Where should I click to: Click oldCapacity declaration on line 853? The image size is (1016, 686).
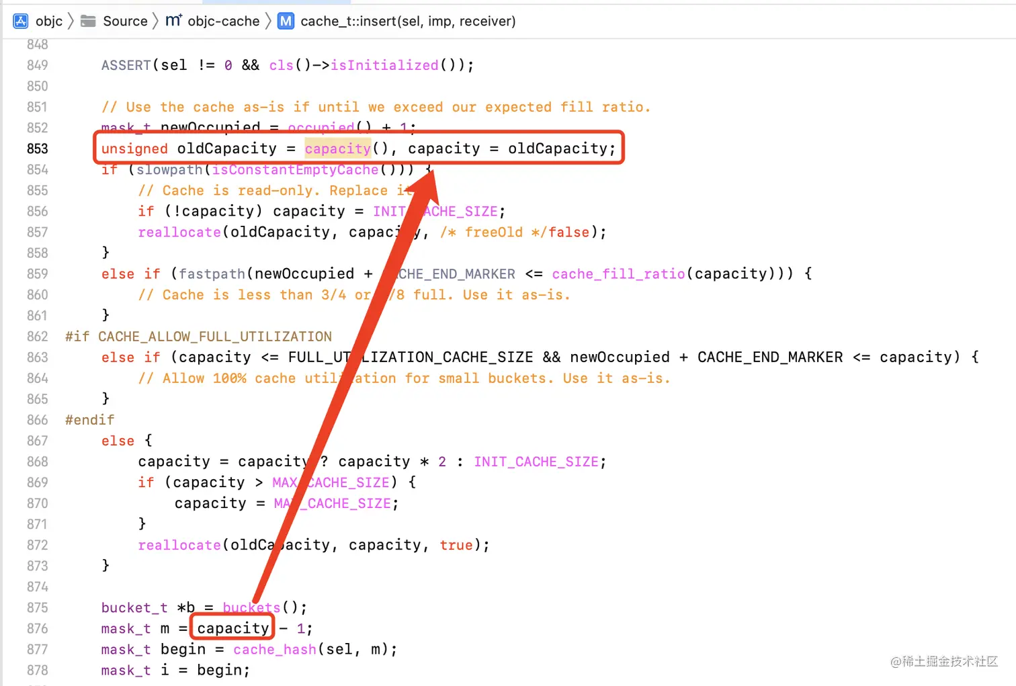click(227, 148)
